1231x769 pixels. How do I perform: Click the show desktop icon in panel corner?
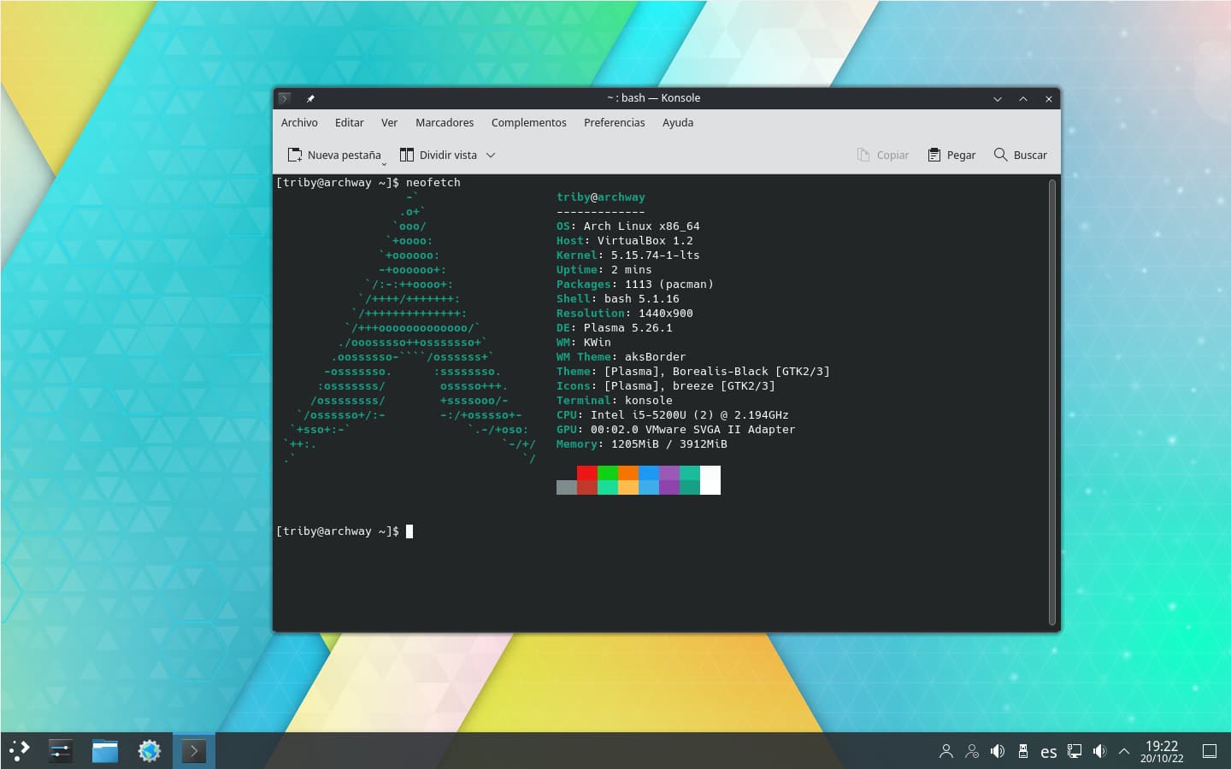(x=1209, y=751)
